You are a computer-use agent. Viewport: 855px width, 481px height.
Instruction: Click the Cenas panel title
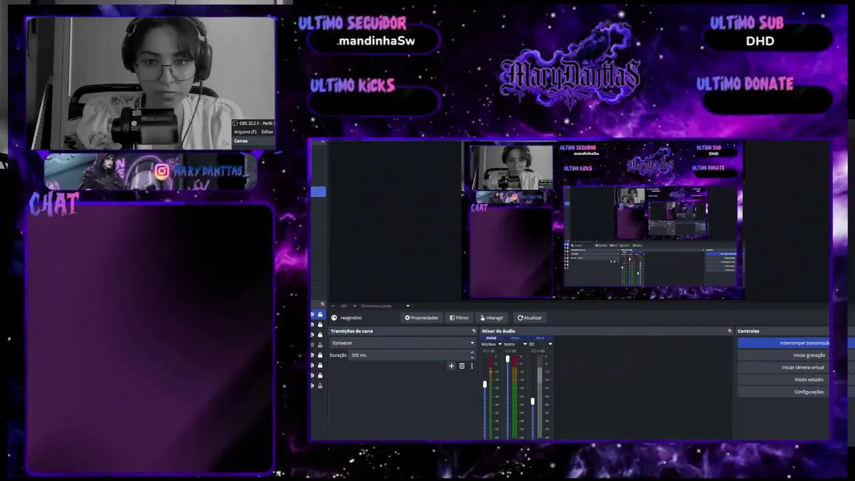click(x=240, y=141)
